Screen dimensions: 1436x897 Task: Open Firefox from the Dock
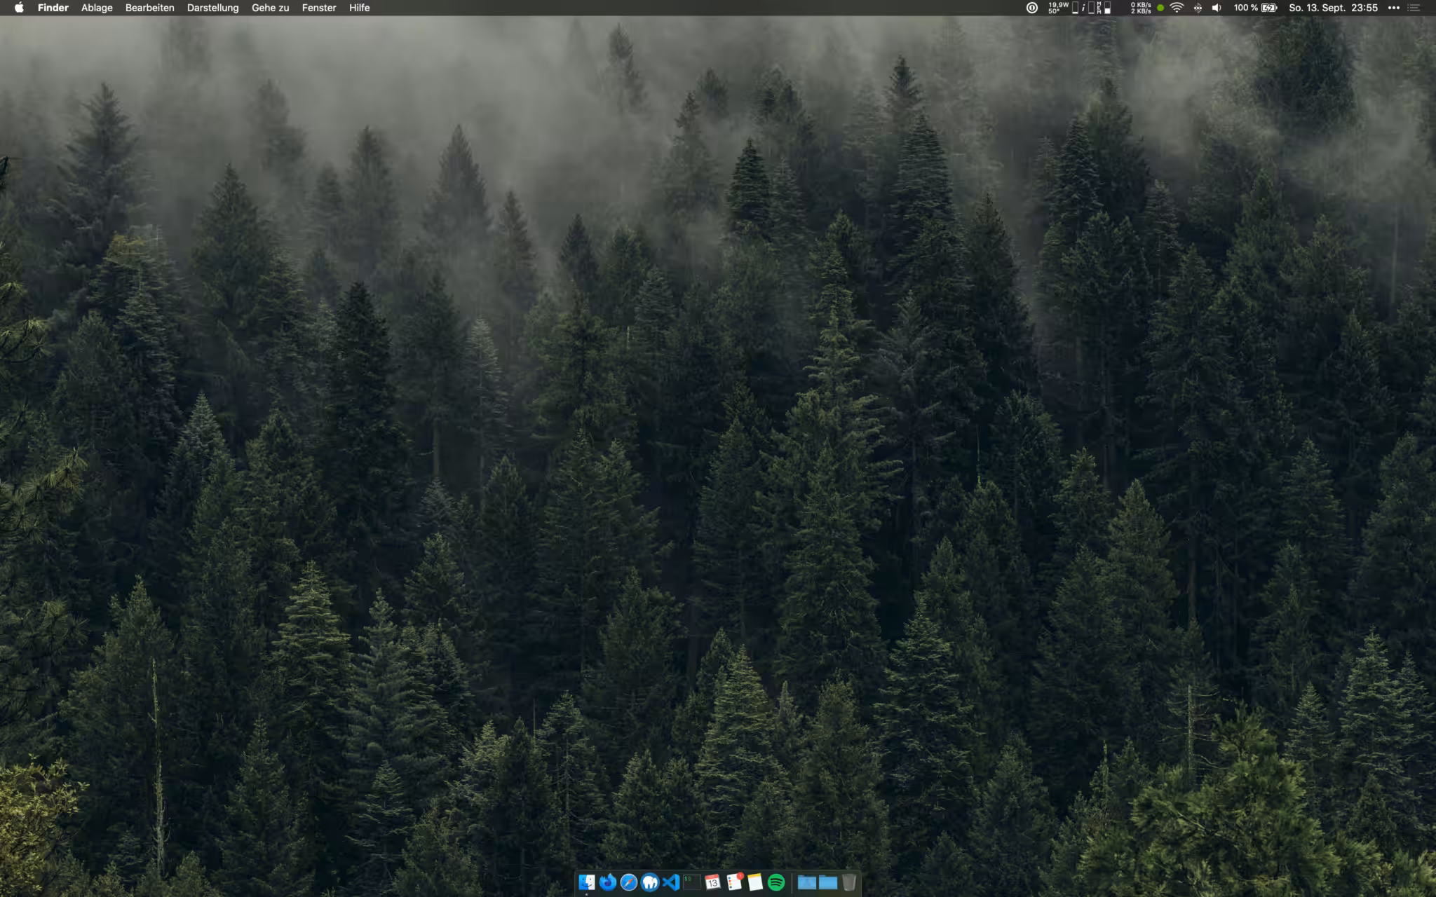point(608,882)
